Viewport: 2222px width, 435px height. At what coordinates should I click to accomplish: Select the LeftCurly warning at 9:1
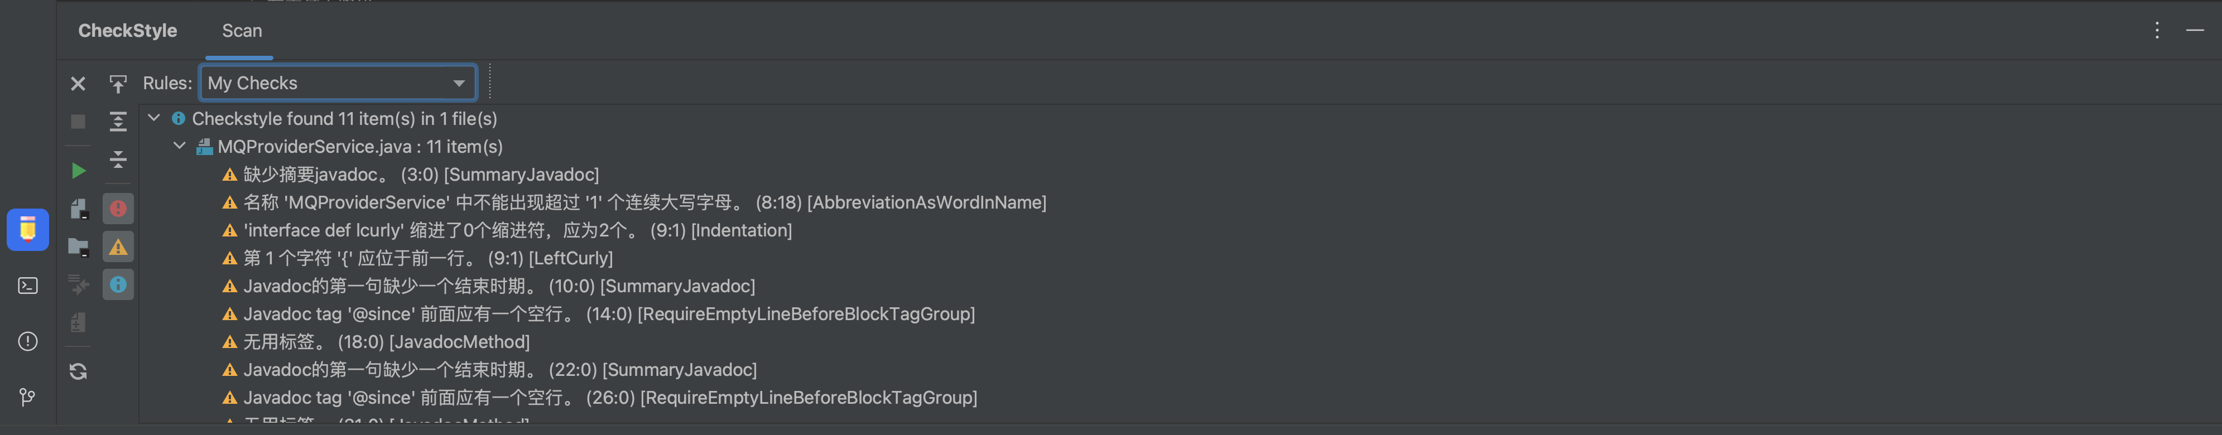click(427, 258)
